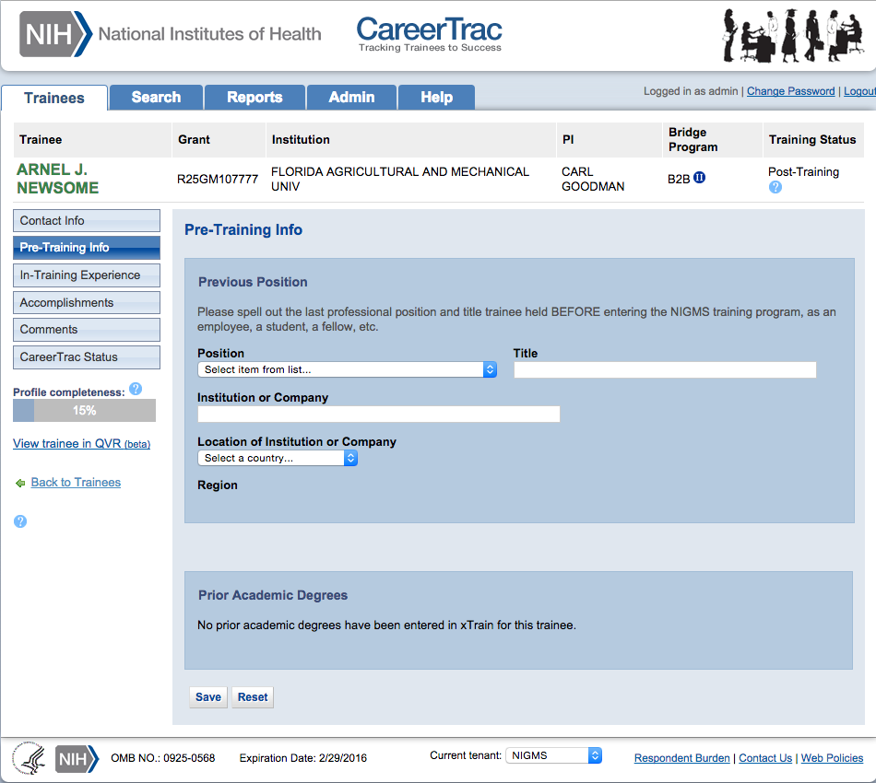Open the Current tenant NIGMS dropdown
The height and width of the screenshot is (783, 876).
553,755
